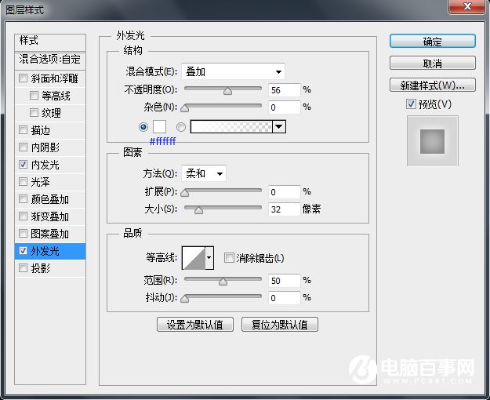This screenshot has width=490, height=400.
Task: Open the 描边 settings row
Action: pyautogui.click(x=50, y=129)
